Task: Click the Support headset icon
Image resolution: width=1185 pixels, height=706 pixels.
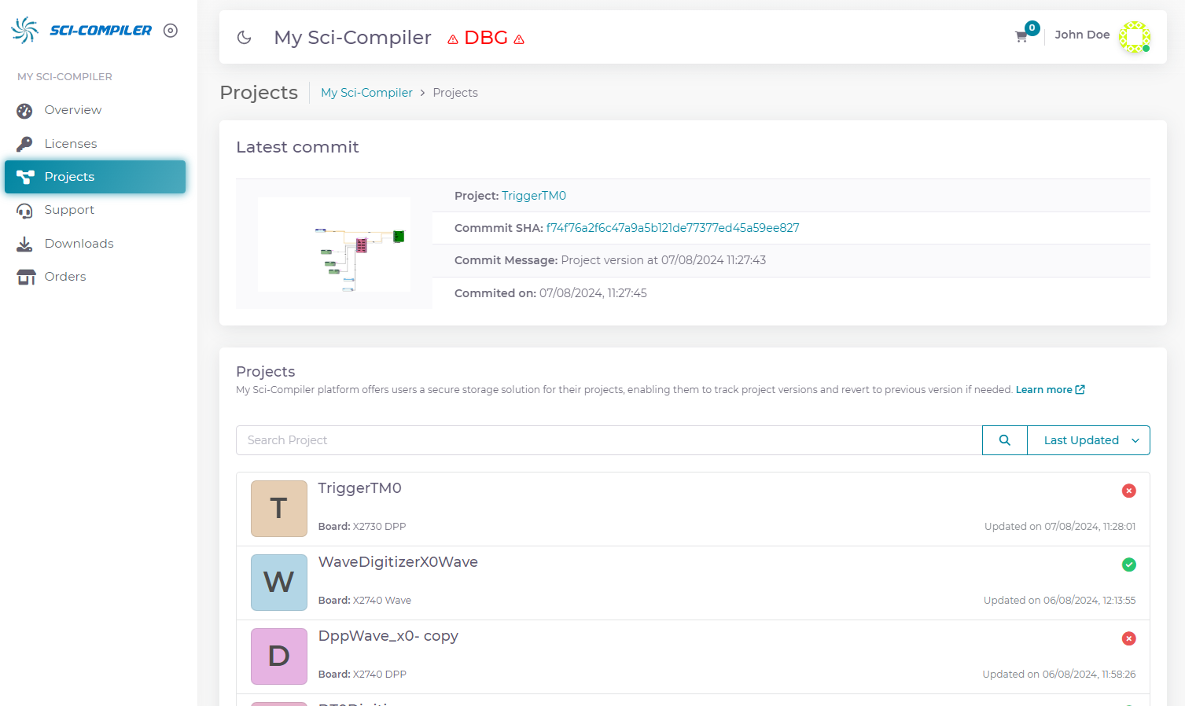Action: tap(25, 211)
